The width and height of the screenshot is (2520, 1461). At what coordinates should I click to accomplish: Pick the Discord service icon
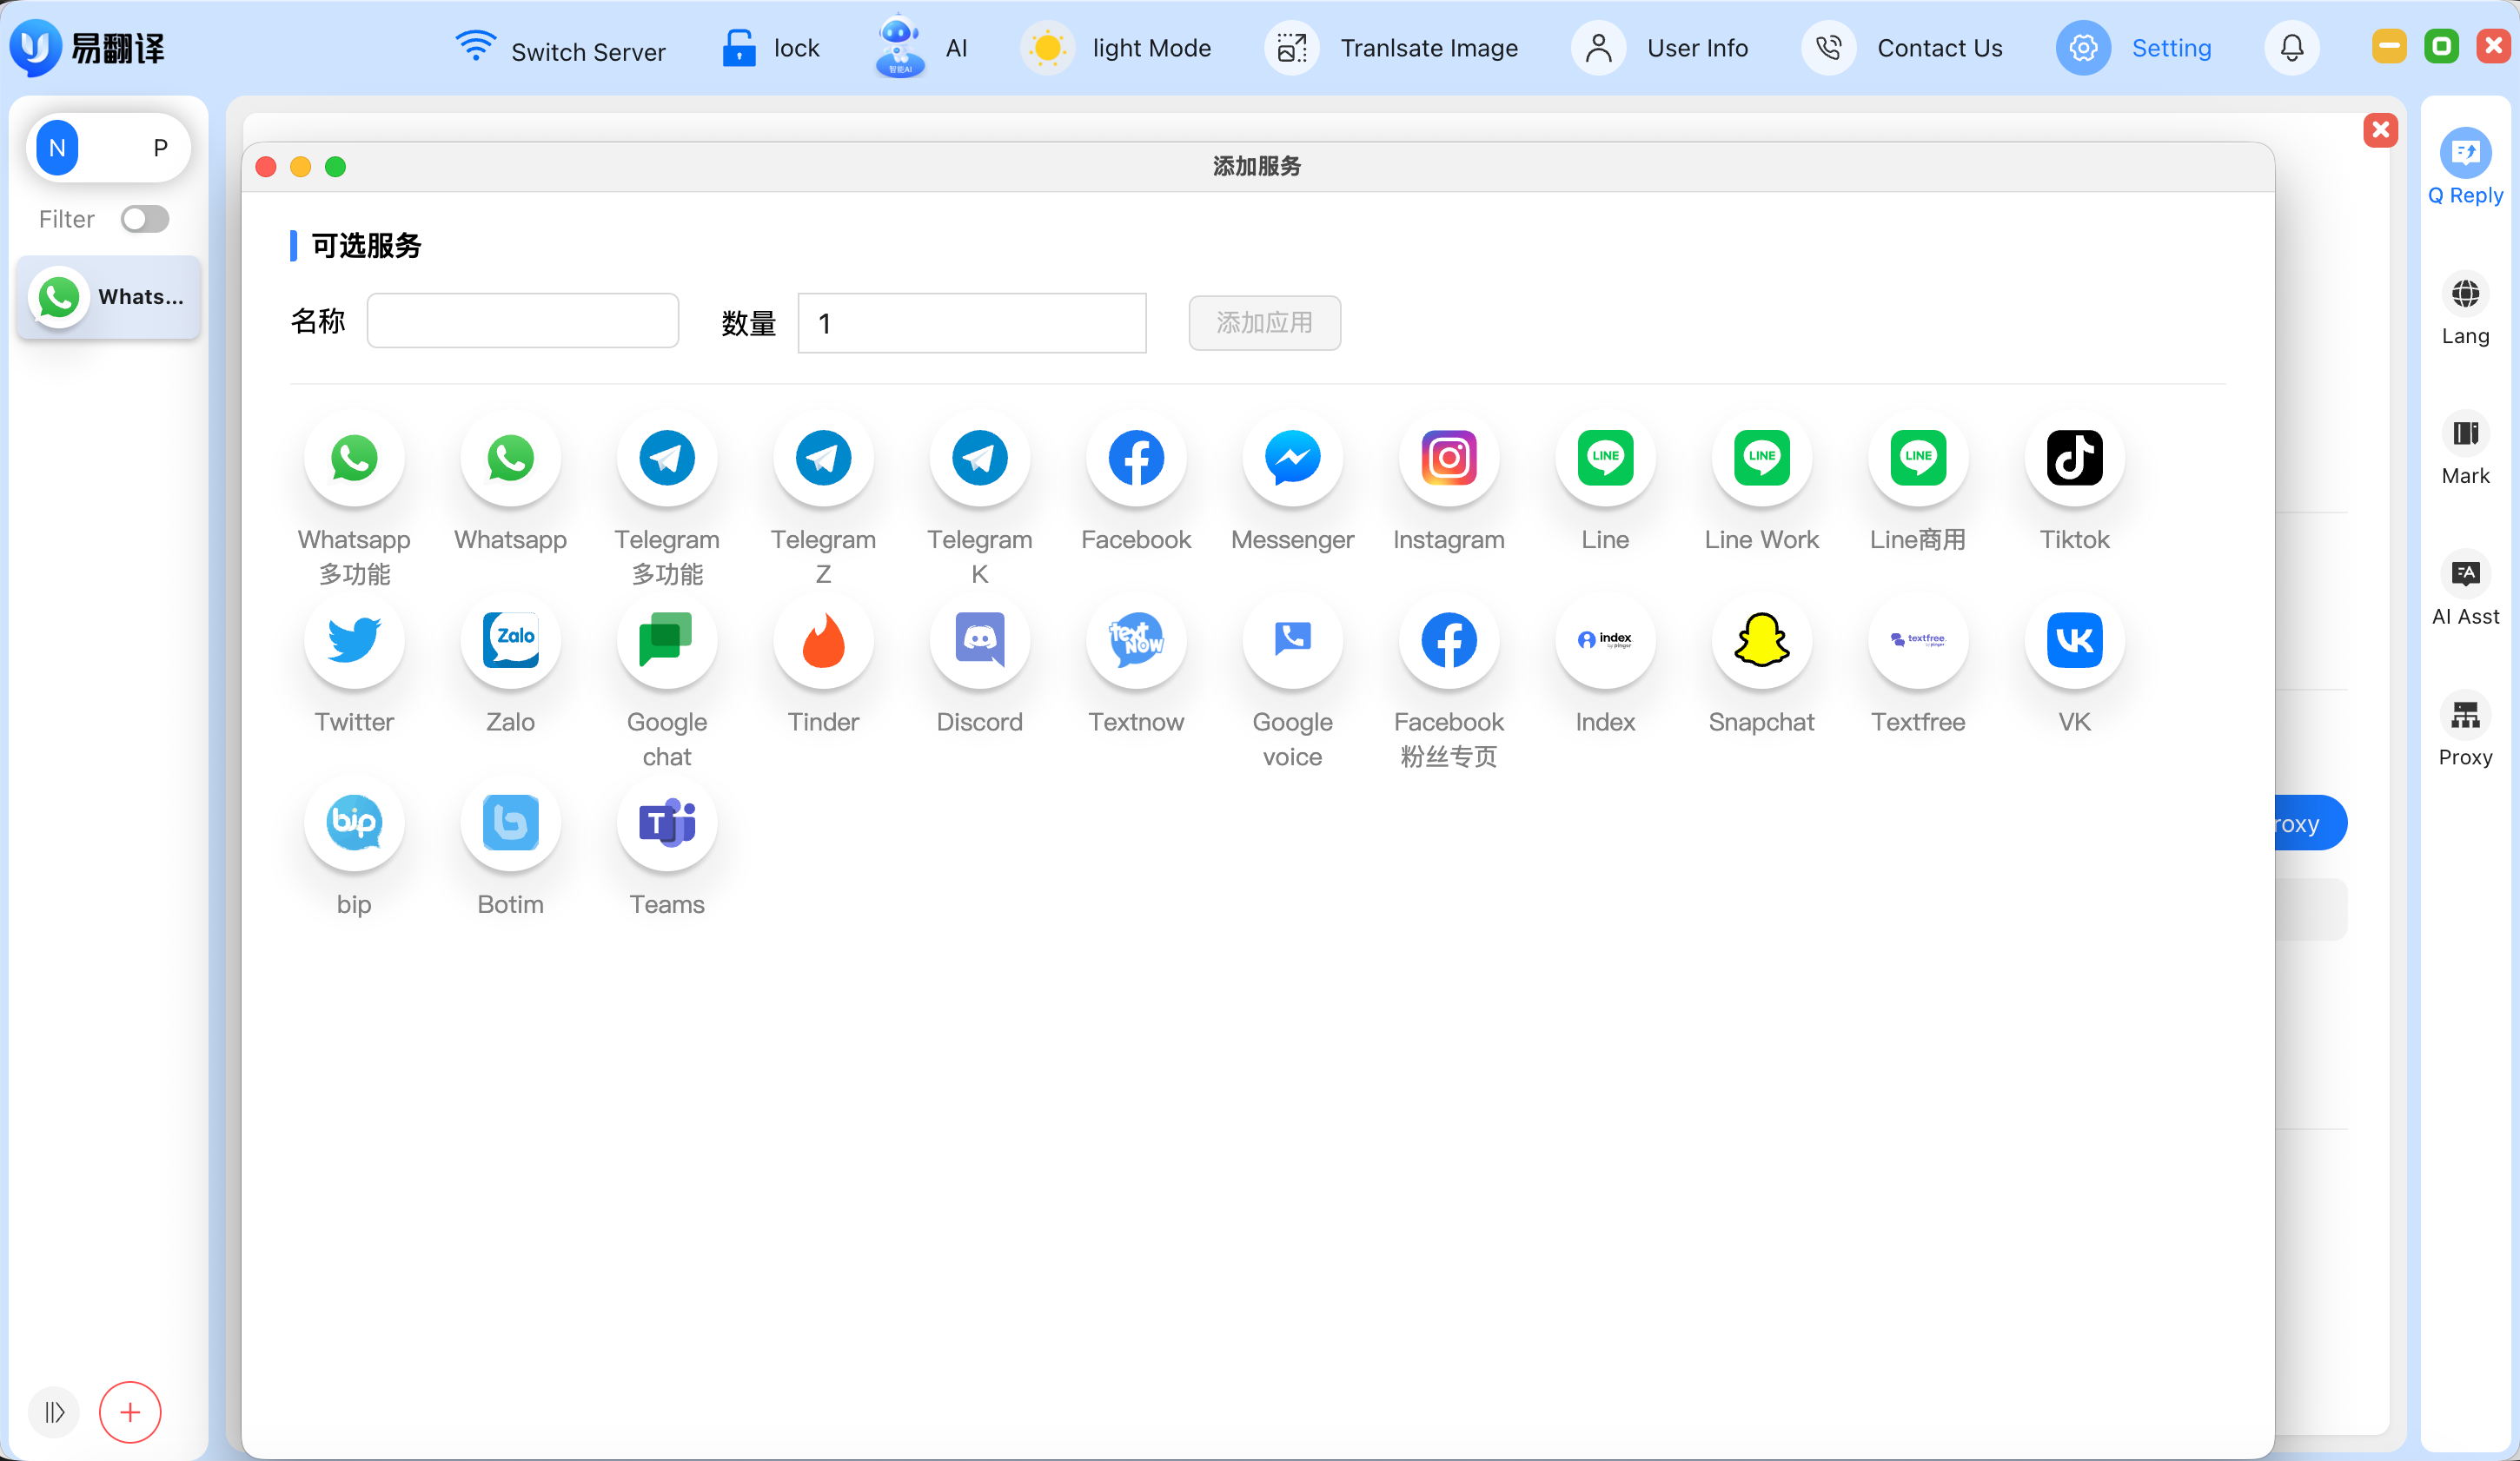(979, 639)
